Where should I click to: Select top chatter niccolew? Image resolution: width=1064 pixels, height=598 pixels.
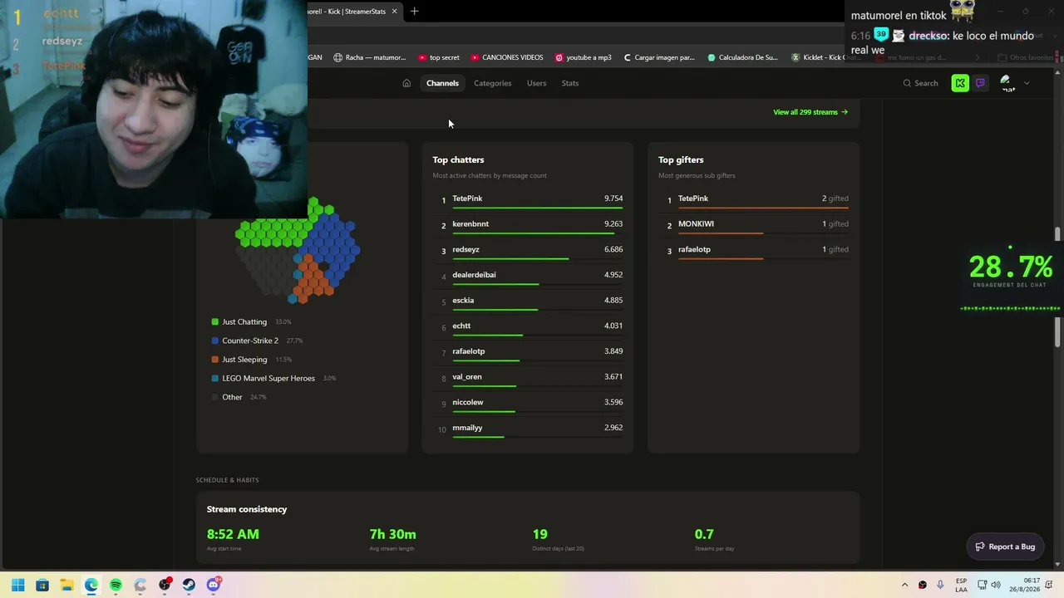tap(468, 403)
